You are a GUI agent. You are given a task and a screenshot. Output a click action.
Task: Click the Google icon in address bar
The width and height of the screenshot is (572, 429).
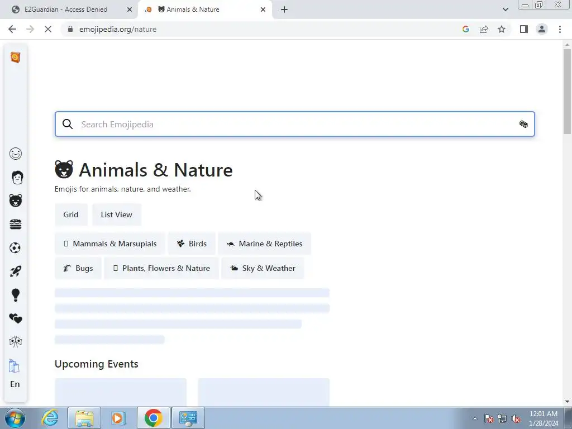pyautogui.click(x=465, y=29)
